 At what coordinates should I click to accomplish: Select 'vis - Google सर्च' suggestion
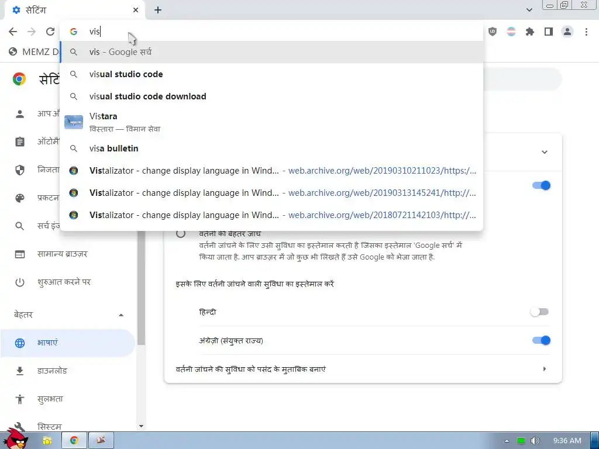(x=271, y=52)
